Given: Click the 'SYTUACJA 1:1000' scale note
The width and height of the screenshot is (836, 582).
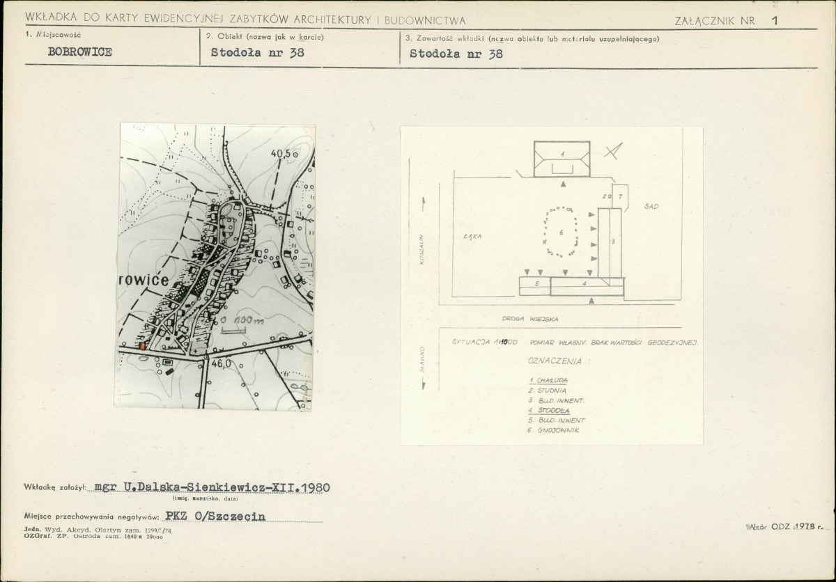Looking at the screenshot, I should [485, 343].
